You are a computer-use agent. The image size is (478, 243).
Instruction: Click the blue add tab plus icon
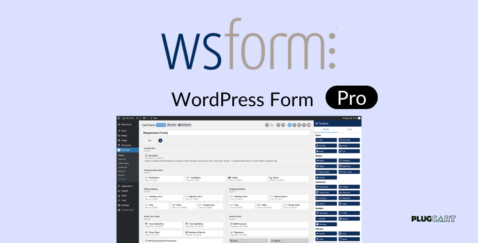[160, 140]
